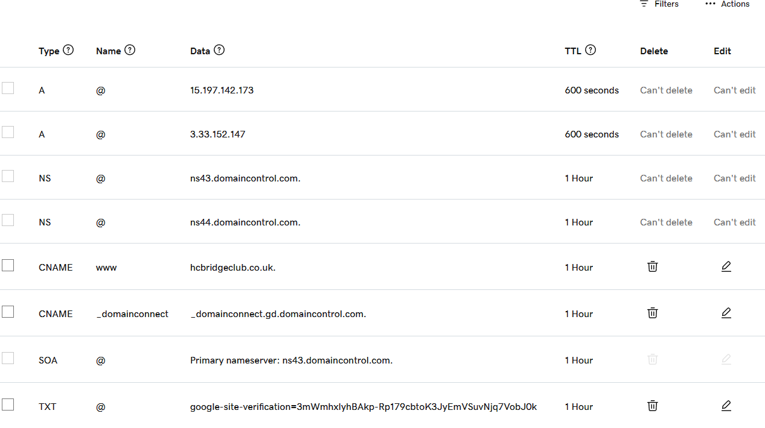Image resolution: width=765 pixels, height=428 pixels.
Task: Edit the www CNAME record
Action: tap(726, 266)
